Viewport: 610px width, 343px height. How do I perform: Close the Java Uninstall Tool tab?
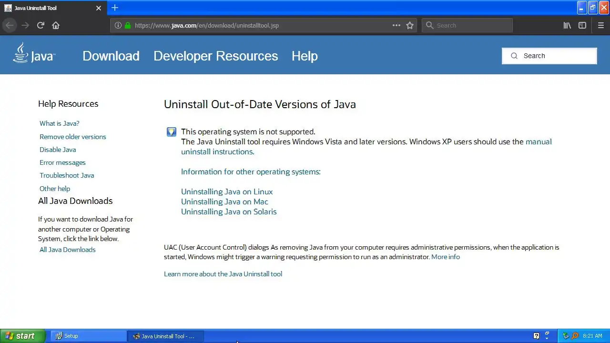pyautogui.click(x=99, y=8)
